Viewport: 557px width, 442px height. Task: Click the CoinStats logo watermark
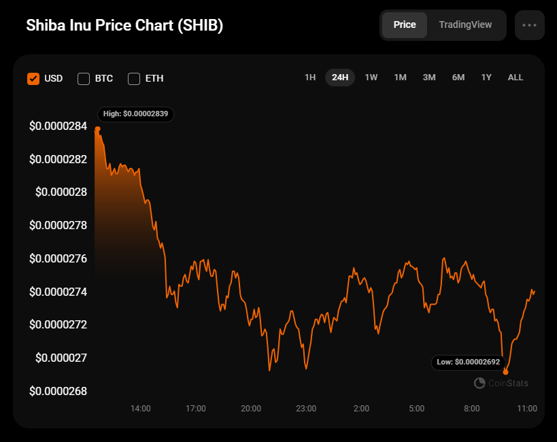tap(501, 383)
